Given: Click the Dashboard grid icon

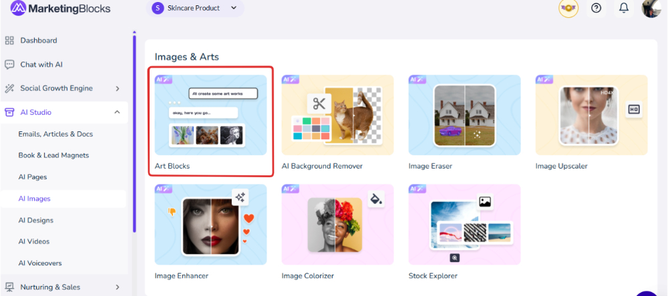Looking at the screenshot, I should tap(9, 41).
